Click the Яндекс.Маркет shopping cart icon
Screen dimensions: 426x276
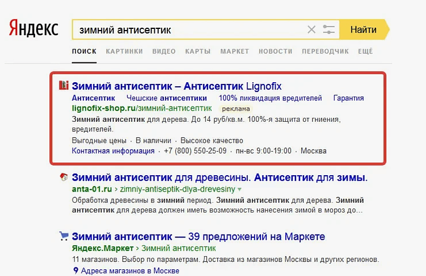[64, 236]
